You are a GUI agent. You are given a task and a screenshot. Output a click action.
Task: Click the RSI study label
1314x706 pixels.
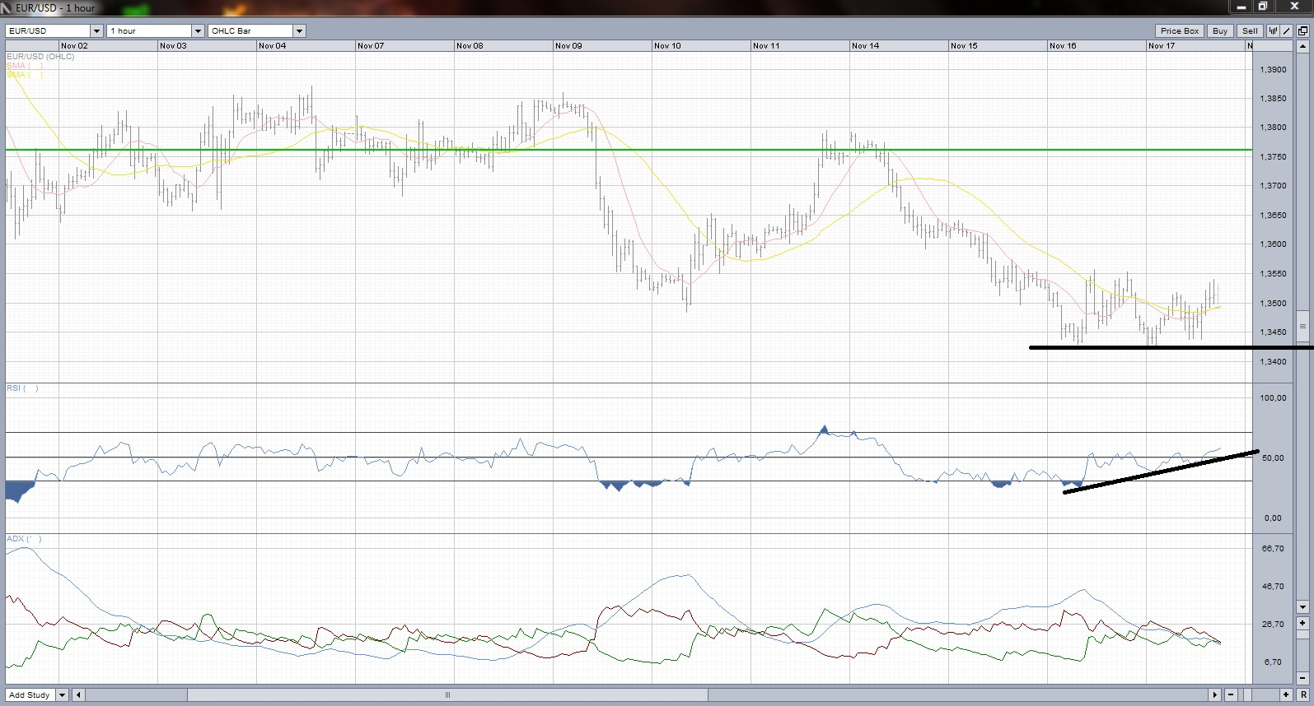coord(14,388)
